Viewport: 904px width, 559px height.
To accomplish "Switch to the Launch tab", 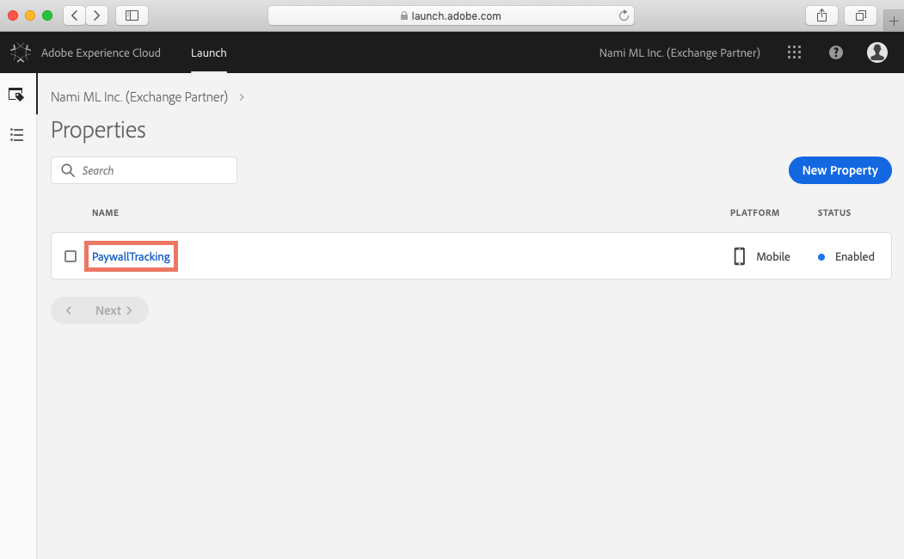I will 209,52.
